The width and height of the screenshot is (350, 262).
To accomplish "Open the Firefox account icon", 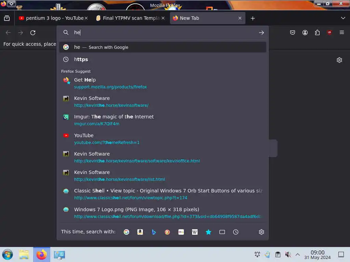I will (x=305, y=33).
